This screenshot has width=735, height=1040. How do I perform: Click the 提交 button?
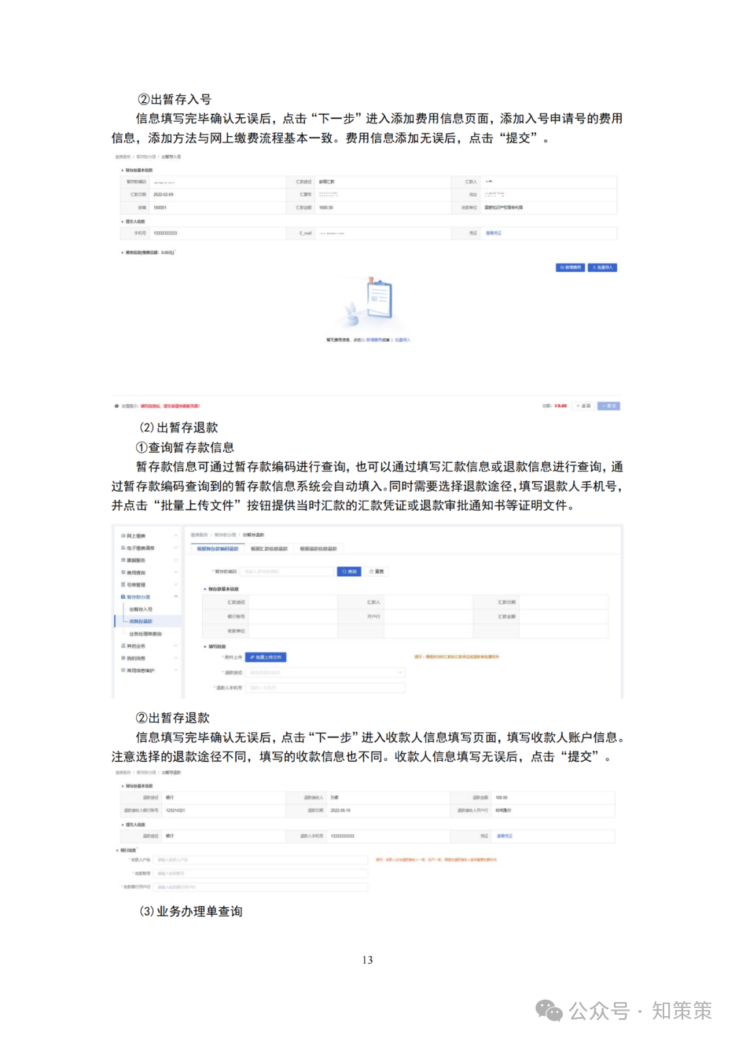pyautogui.click(x=609, y=406)
